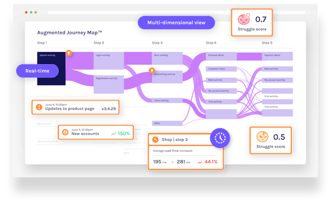Click the angry red face struggle icon

pyautogui.click(x=244, y=19)
